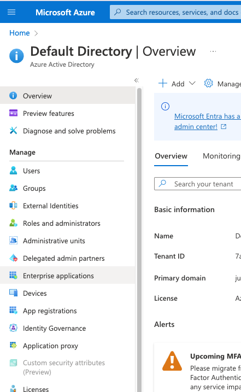
Task: Click the breadcrumb chevron after Home
Action: coord(36,33)
